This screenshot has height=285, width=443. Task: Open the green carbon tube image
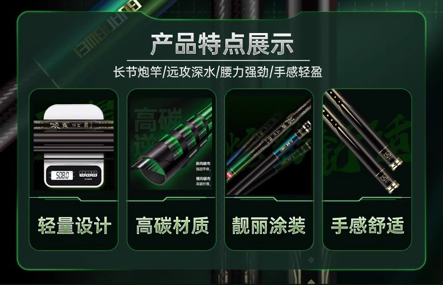(x=172, y=144)
